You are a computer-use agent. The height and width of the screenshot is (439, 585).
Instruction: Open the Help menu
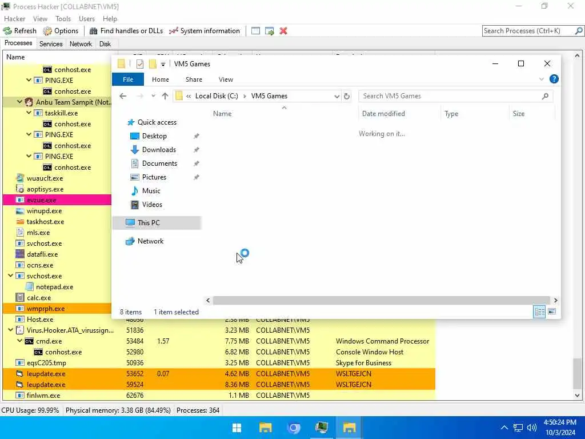(x=110, y=19)
